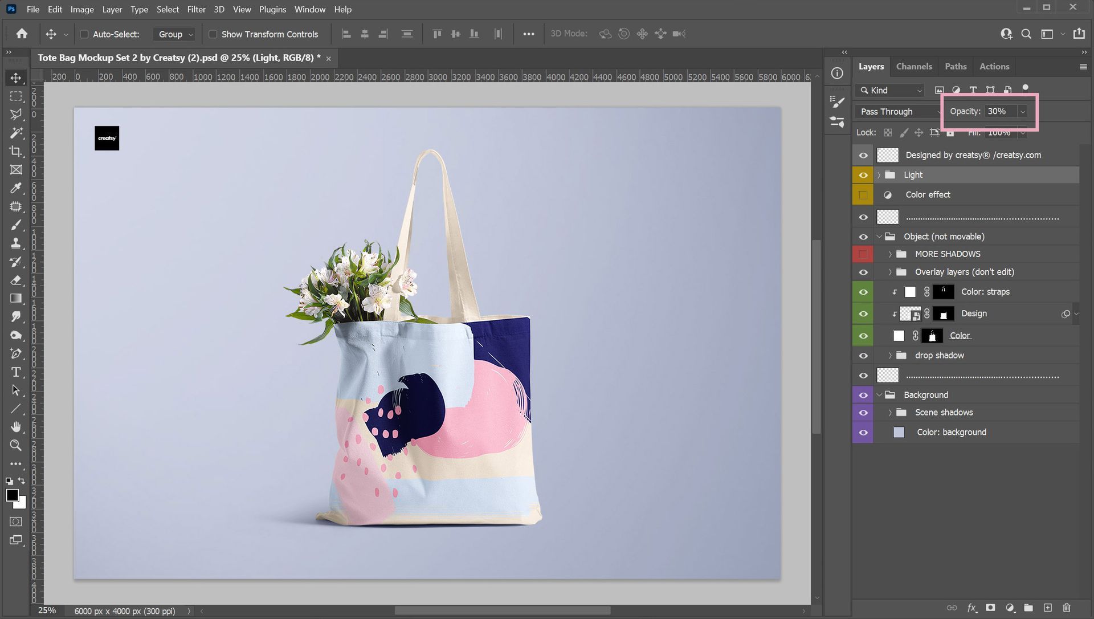Hide the Color: background layer
1094x619 pixels.
863,433
